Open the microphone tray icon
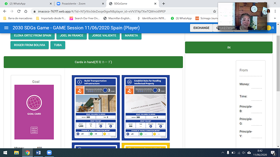280x157 pixels. 228,153
